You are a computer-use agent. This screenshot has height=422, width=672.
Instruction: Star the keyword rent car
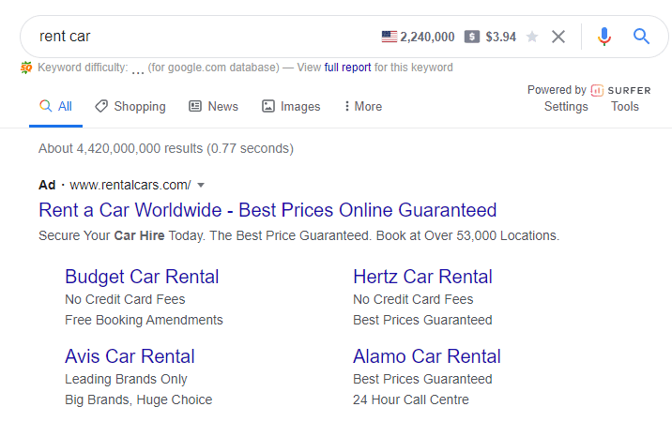(x=532, y=37)
